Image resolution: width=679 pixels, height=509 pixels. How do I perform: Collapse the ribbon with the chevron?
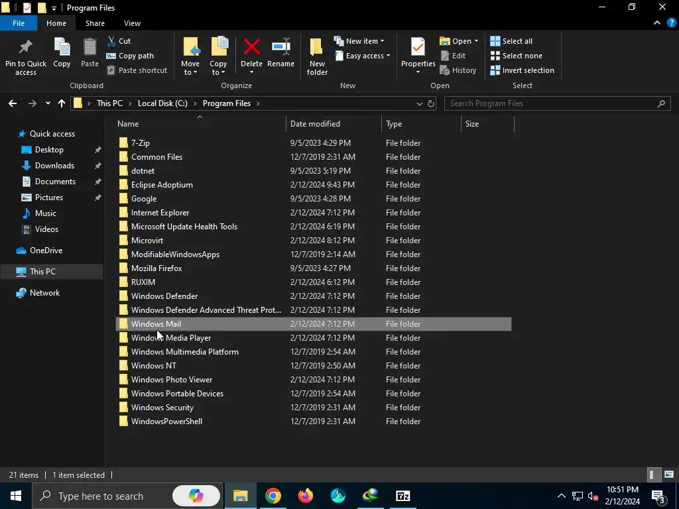point(657,23)
